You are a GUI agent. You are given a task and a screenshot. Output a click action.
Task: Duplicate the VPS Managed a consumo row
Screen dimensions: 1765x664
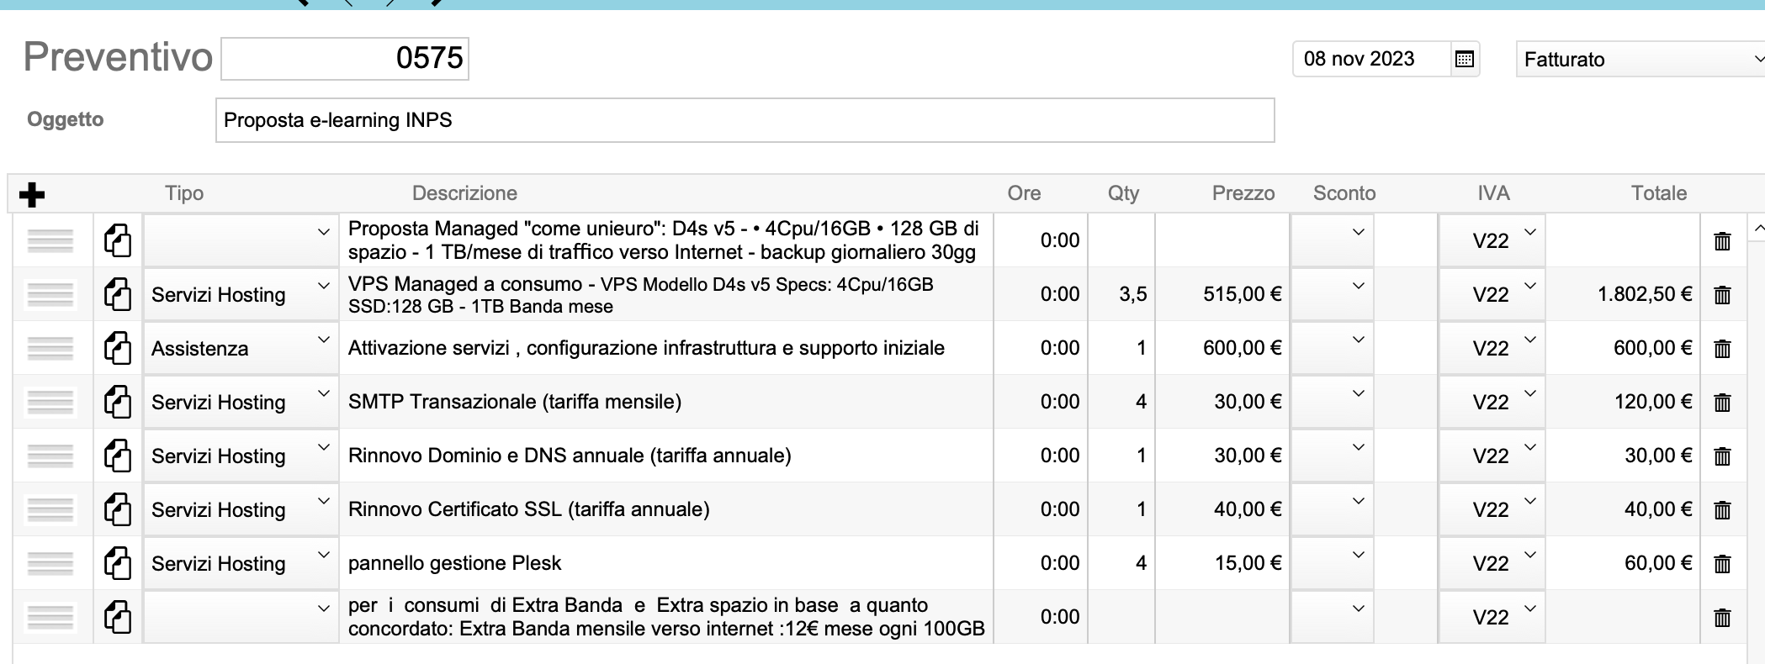(118, 294)
